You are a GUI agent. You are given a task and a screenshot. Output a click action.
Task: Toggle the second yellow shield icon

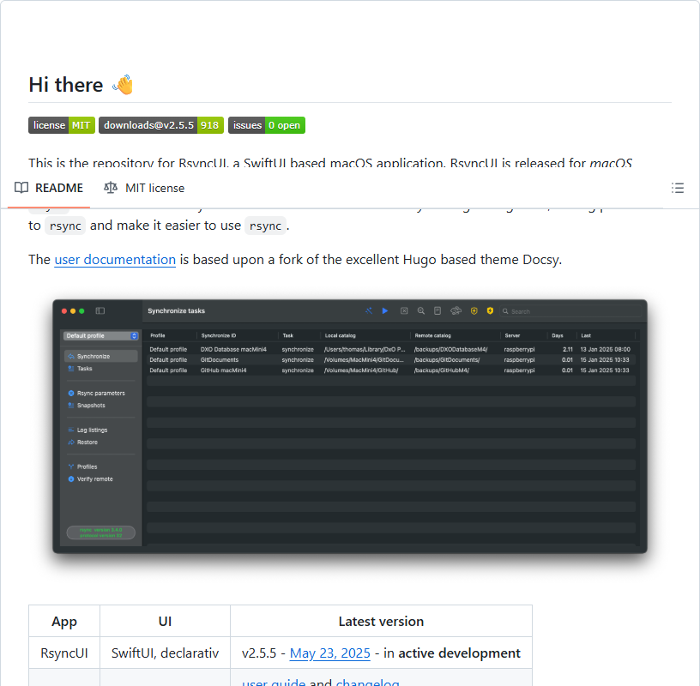[489, 311]
